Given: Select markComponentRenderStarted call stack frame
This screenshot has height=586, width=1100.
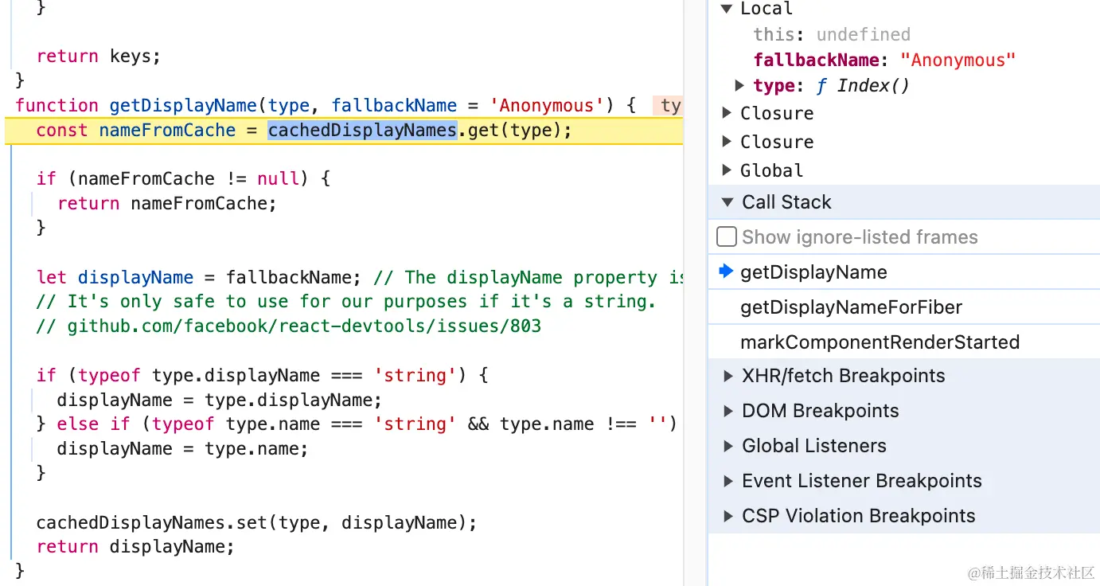Looking at the screenshot, I should [x=903, y=342].
